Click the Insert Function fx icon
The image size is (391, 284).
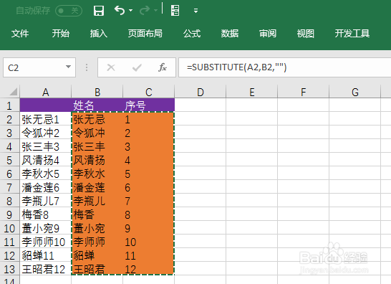pos(163,67)
